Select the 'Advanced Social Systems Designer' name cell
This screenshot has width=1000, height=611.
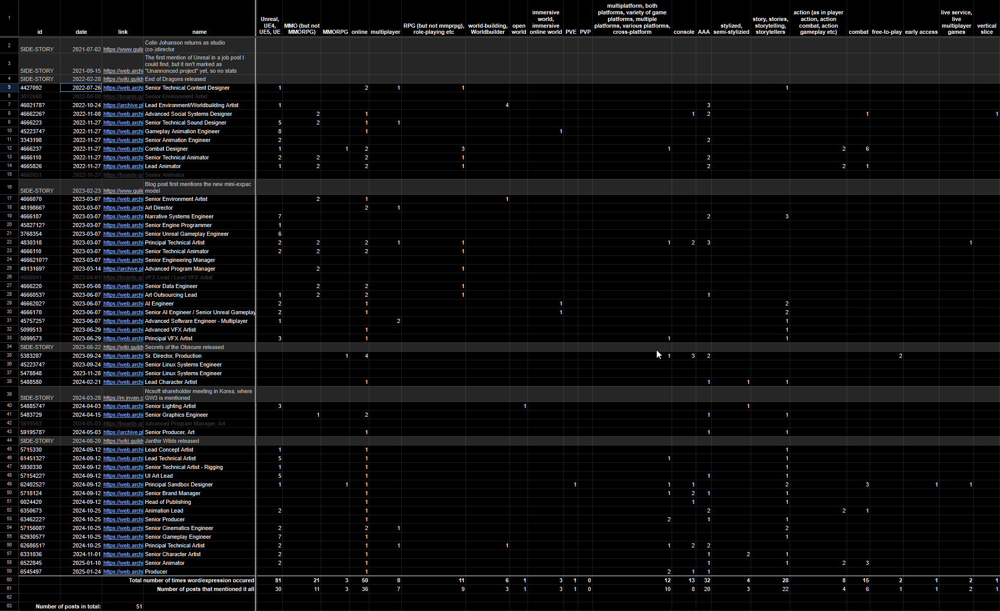199,114
